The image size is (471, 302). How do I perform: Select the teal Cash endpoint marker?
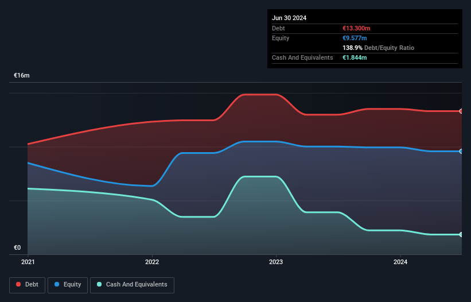click(x=461, y=234)
